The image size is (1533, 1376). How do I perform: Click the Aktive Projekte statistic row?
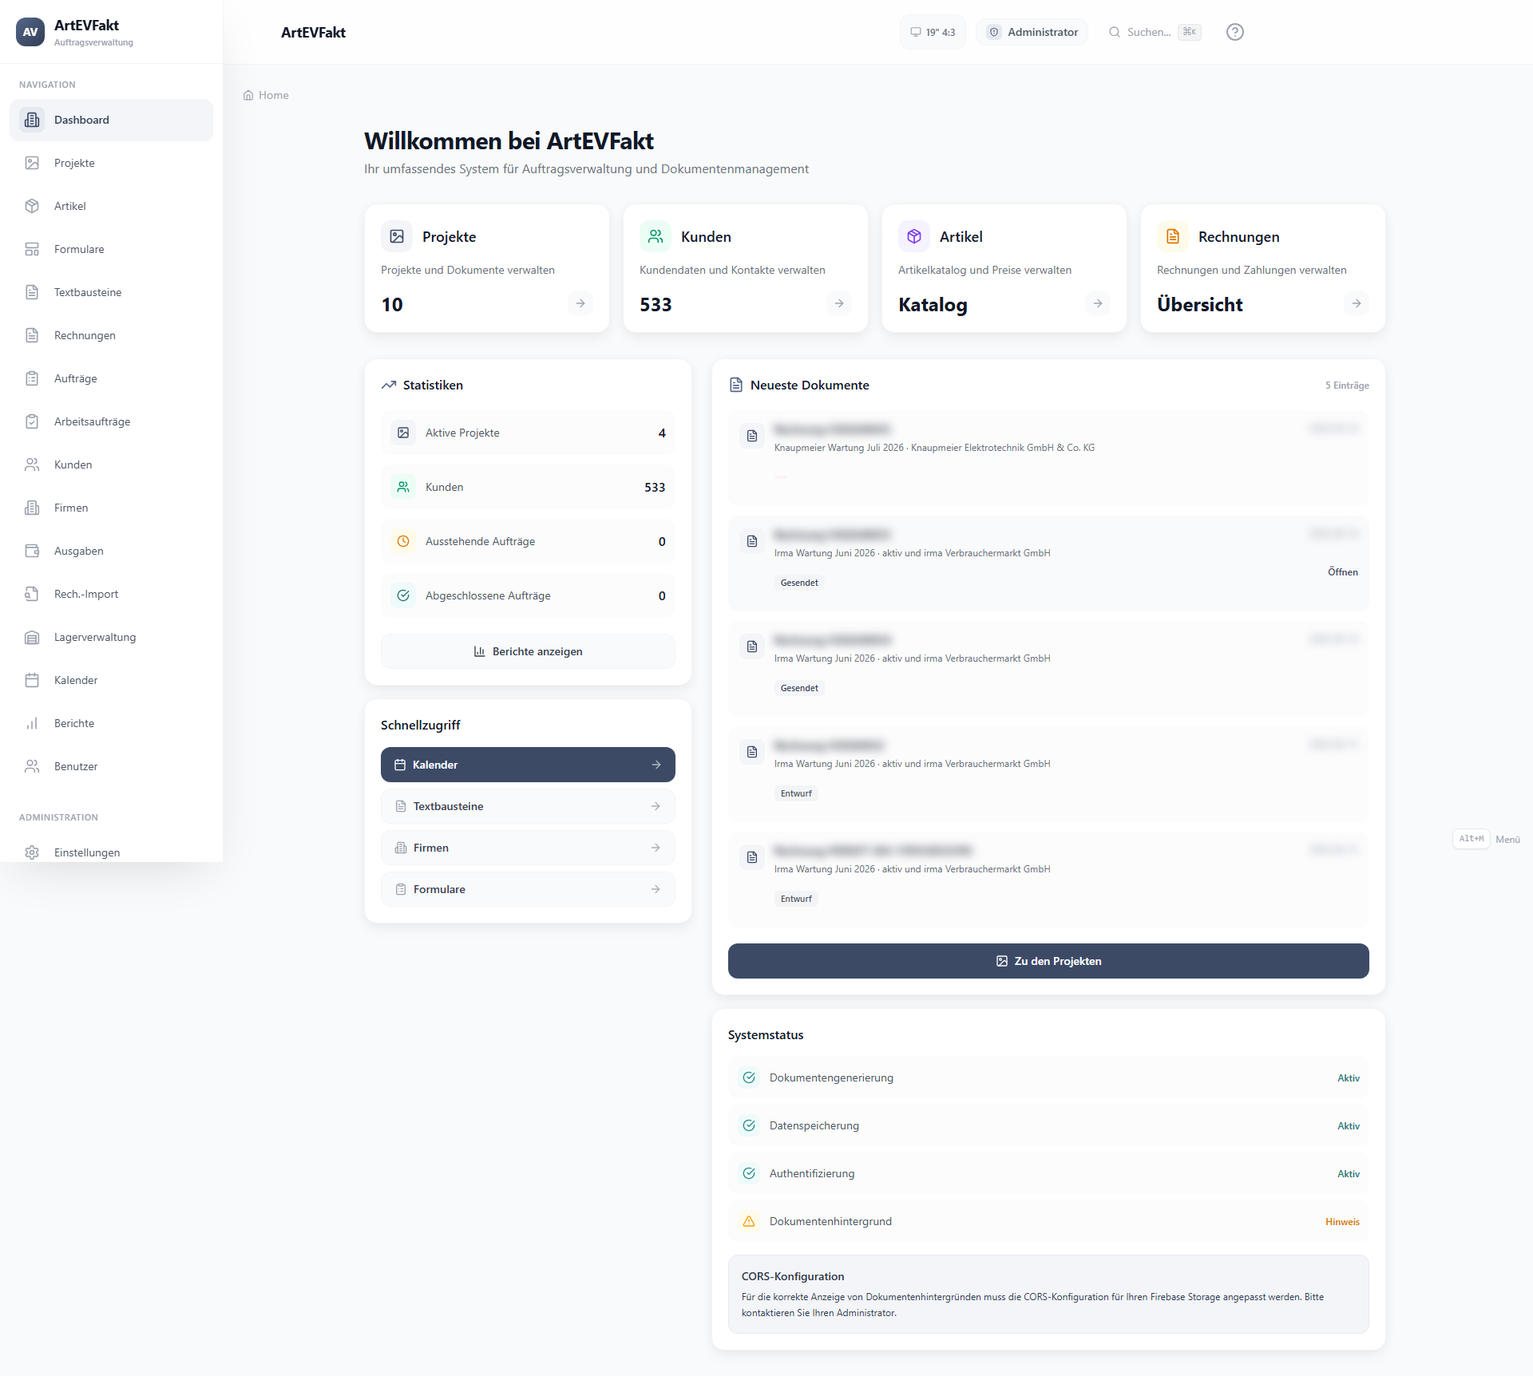528,433
